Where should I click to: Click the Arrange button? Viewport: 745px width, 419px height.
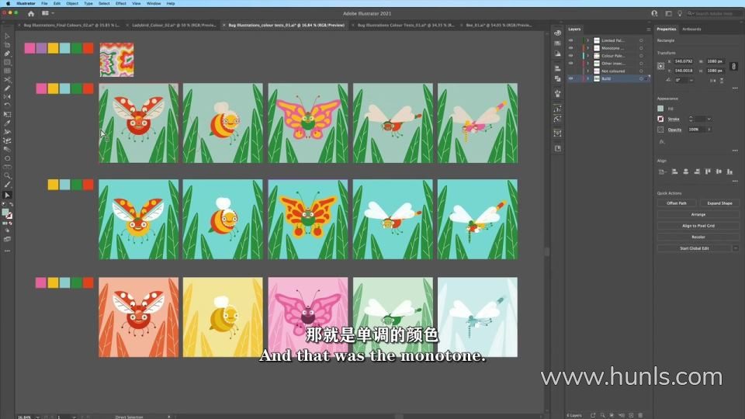pos(698,214)
